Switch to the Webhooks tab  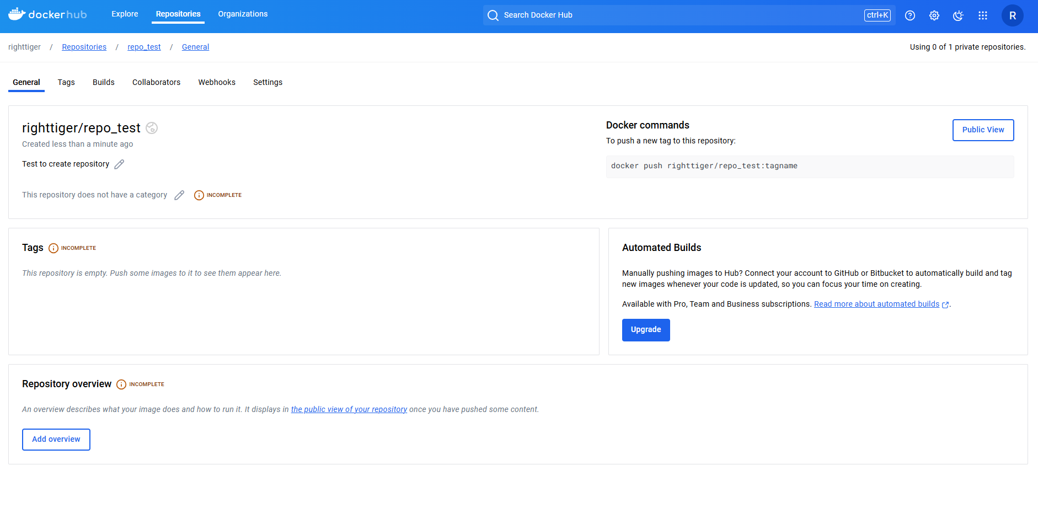217,82
